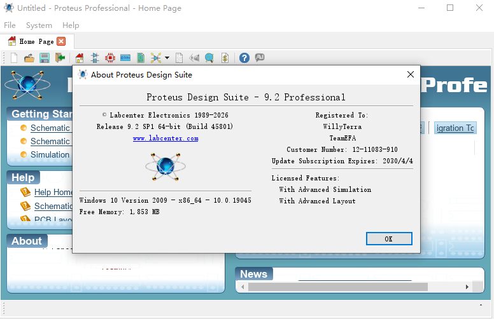Open the Help menu in the menu bar
Viewport: 494px width, 319px height.
point(71,25)
